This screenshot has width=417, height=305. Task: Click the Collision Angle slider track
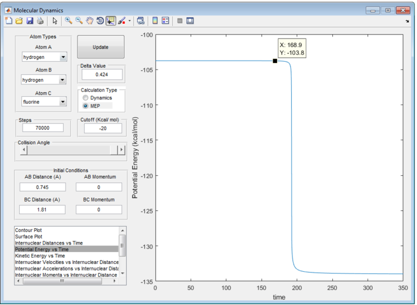click(x=69, y=150)
